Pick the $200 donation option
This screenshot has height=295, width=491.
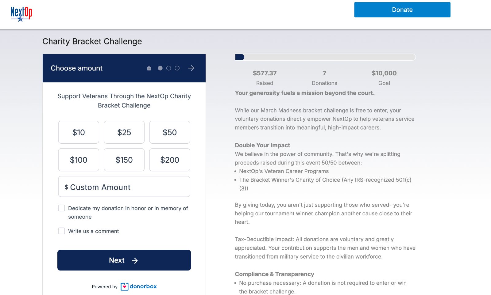[x=170, y=160]
